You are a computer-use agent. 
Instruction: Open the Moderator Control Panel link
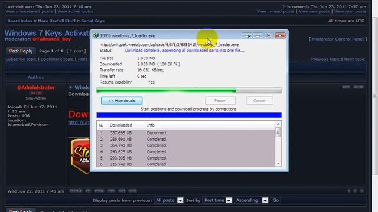[338, 39]
